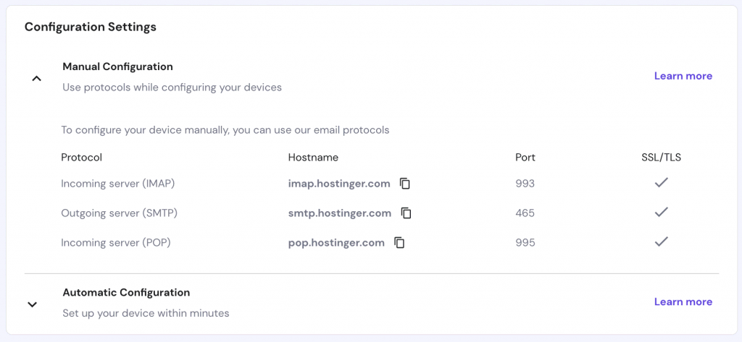
Task: Click the POP SSL/TLS checkmark
Action: [x=661, y=242]
